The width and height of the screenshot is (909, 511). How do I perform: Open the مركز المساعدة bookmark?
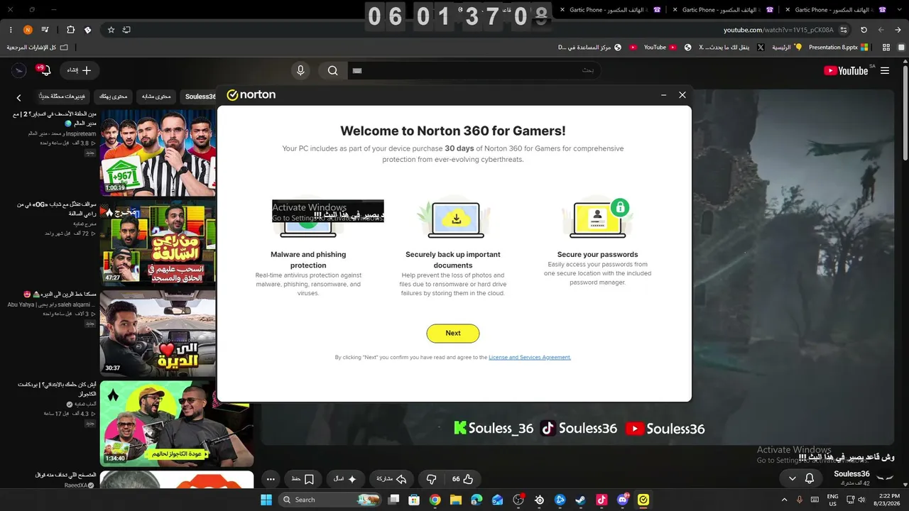(589, 48)
